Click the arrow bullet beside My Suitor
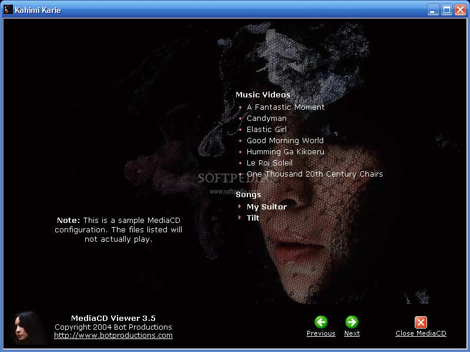Screen dimensions: 470x352 point(240,207)
